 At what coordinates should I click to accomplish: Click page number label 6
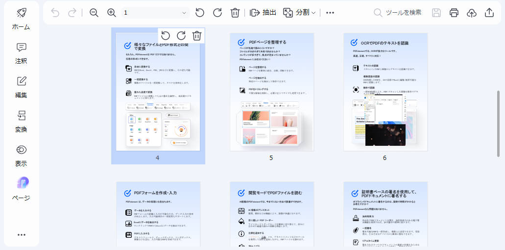point(385,158)
